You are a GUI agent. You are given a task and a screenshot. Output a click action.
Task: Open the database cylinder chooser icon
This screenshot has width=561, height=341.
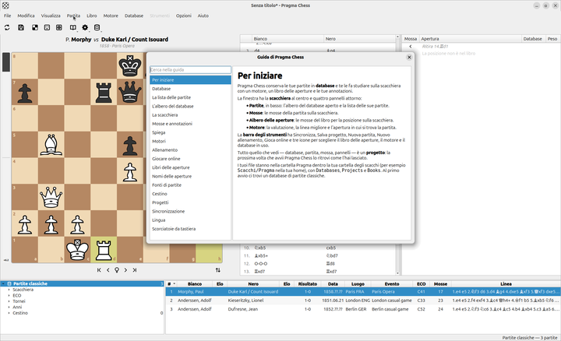[x=97, y=27]
